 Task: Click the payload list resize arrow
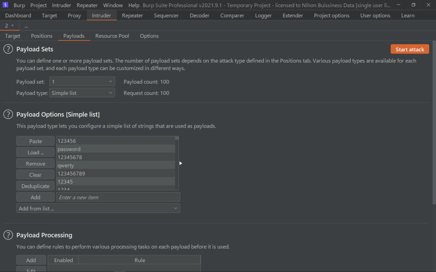pyautogui.click(x=181, y=163)
